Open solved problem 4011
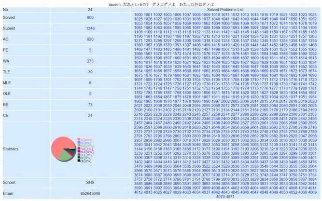 pos(312,188)
